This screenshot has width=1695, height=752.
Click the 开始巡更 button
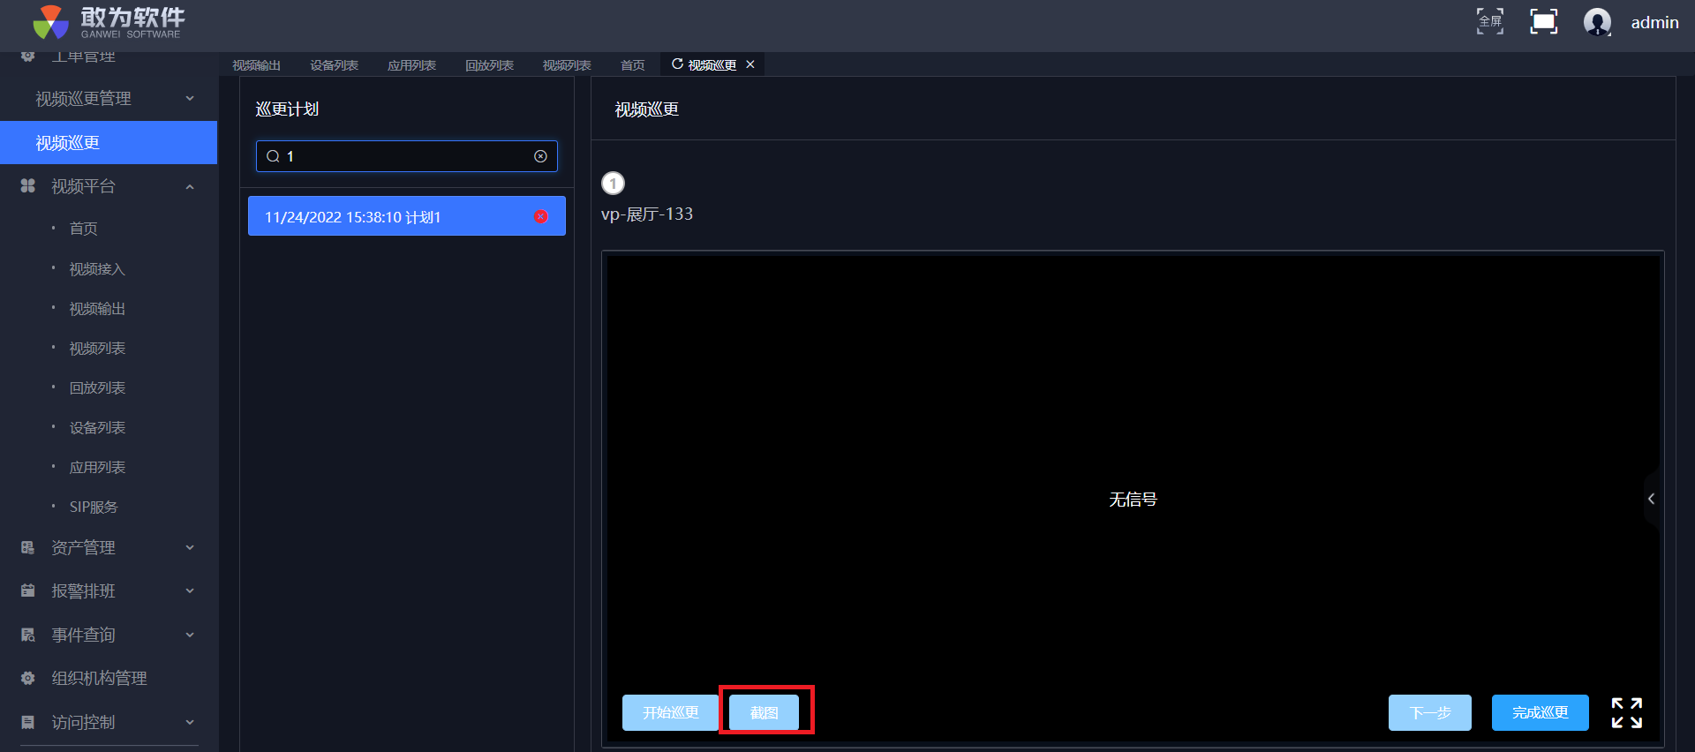point(670,712)
